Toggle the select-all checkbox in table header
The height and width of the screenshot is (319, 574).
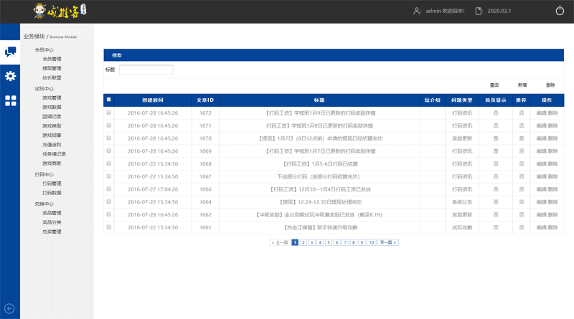click(109, 100)
